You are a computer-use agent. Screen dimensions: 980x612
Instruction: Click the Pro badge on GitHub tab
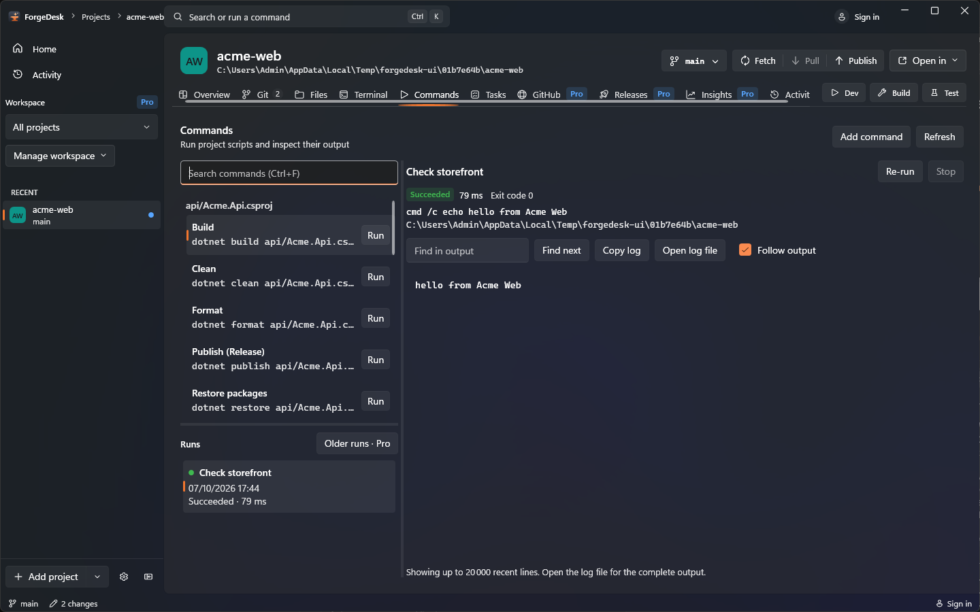tap(576, 94)
